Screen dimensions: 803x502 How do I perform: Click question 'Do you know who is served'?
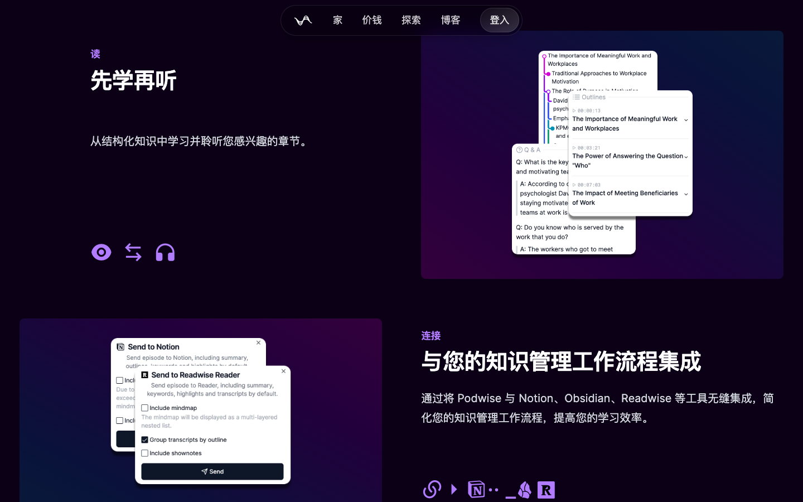click(570, 232)
